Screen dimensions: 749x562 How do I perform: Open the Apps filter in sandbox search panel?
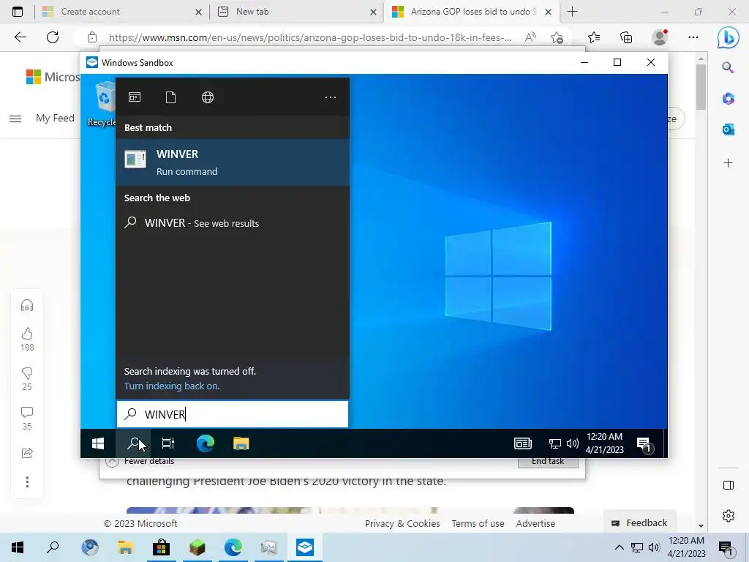tap(135, 97)
